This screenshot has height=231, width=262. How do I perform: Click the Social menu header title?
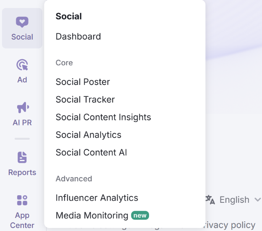point(69,16)
